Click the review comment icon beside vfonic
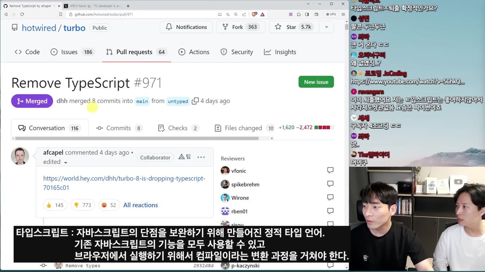485x272 pixels. click(330, 170)
